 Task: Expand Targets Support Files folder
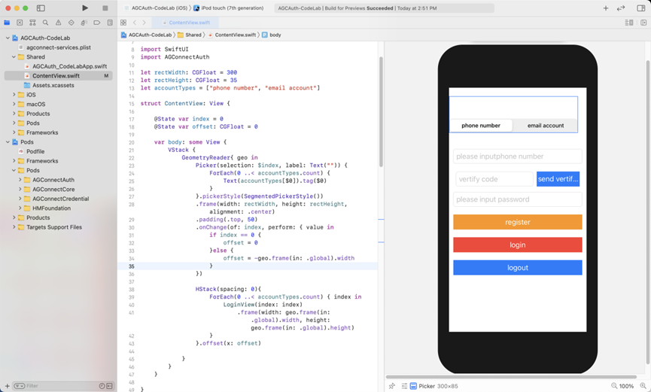coord(14,227)
